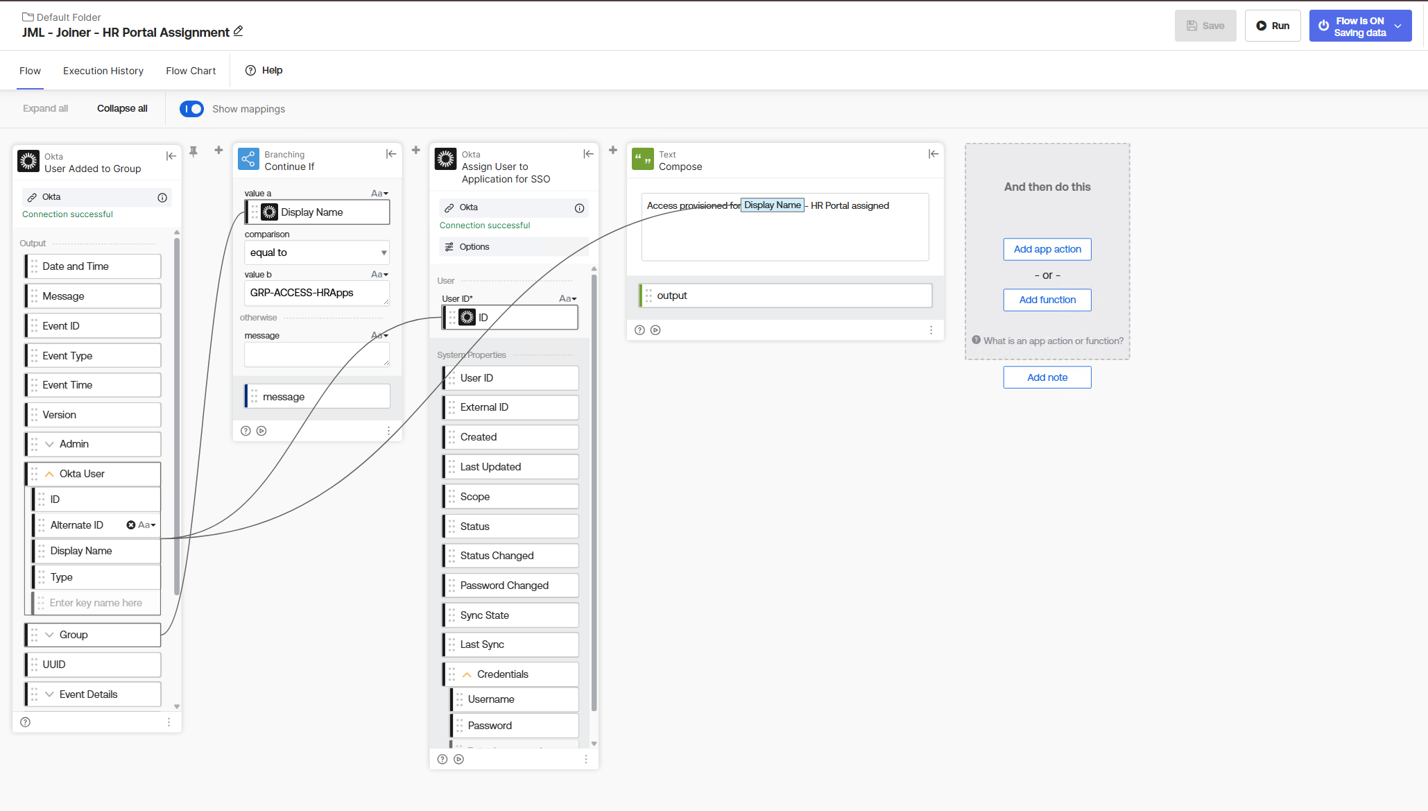Test the Continue If card with play icon

pos(261,431)
